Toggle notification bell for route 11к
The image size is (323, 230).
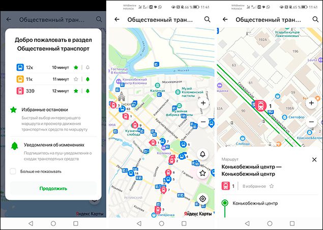pos(87,79)
